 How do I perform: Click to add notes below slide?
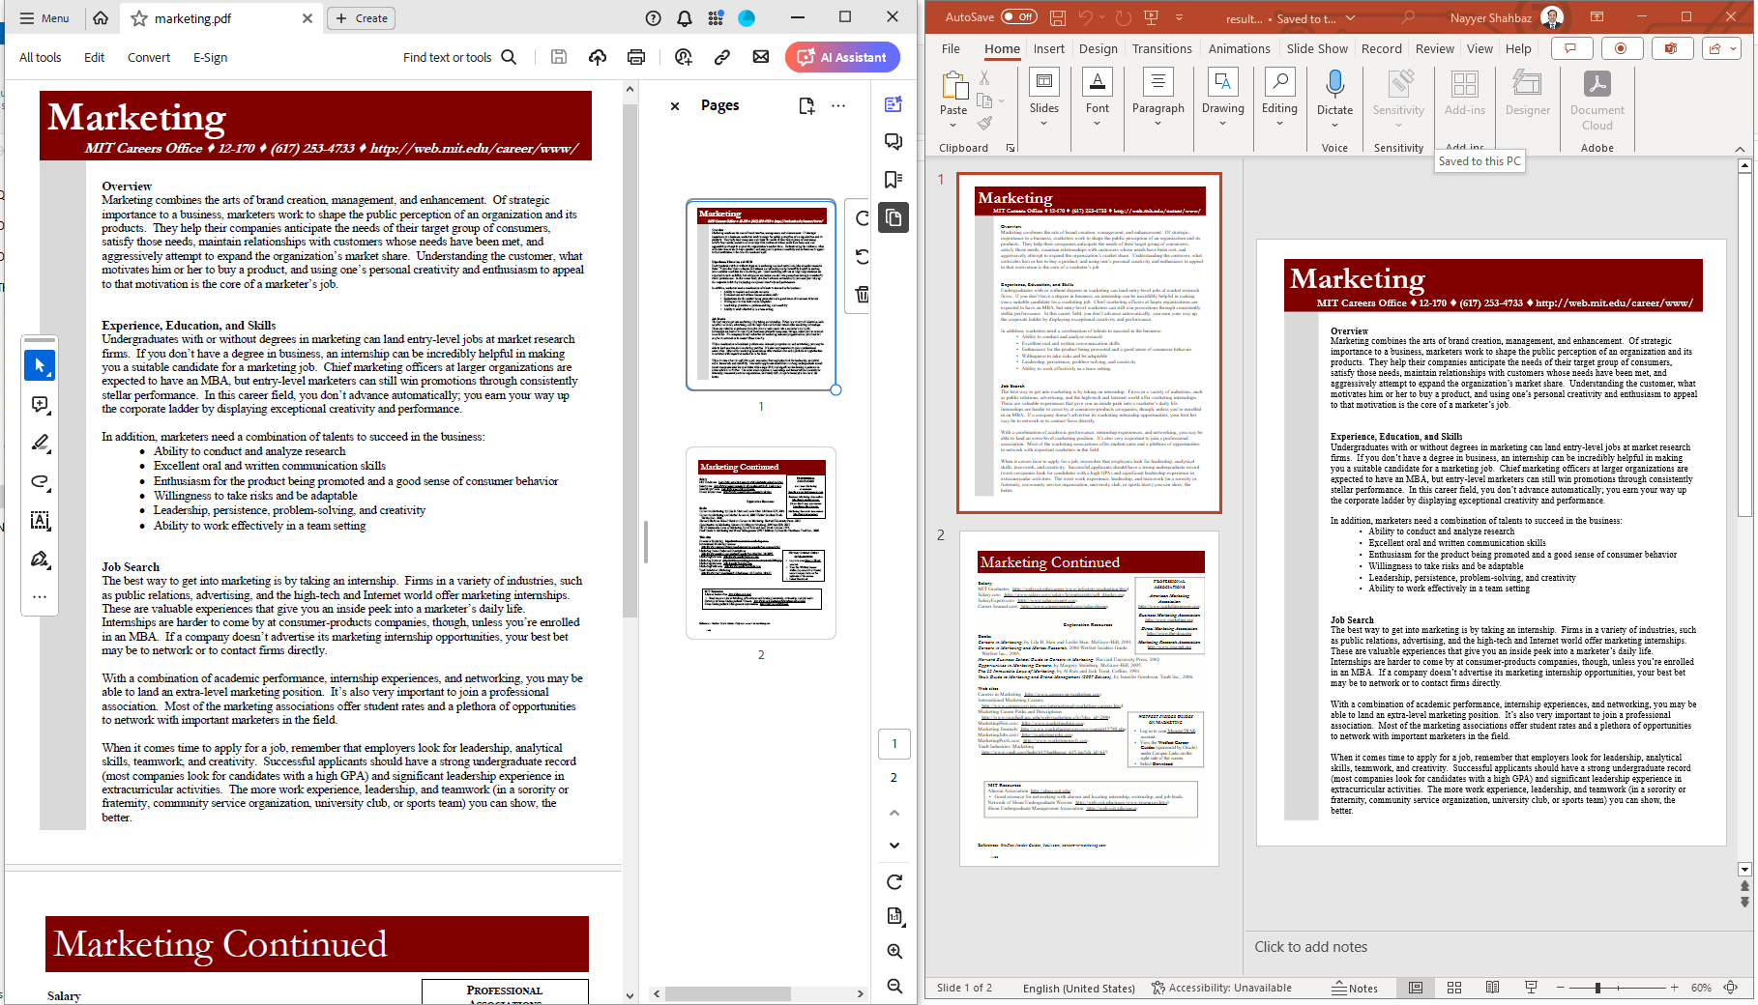(x=1310, y=947)
